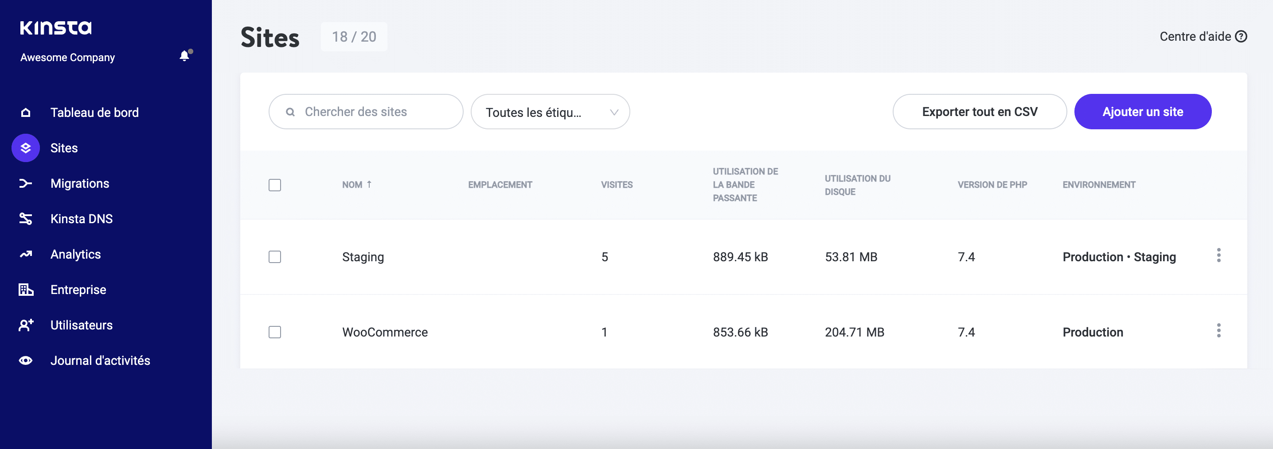This screenshot has height=449, width=1273.
Task: Click the Ajouter un site button
Action: 1143,112
